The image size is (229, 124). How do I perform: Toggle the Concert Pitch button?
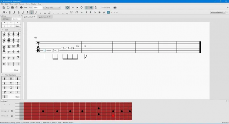[105, 8]
